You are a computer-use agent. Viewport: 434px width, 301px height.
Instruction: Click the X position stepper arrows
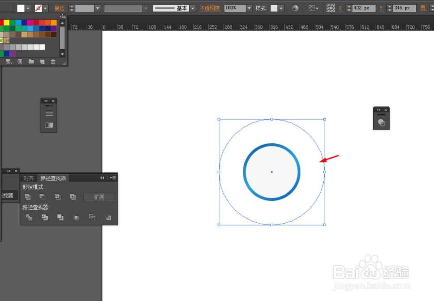click(x=349, y=8)
